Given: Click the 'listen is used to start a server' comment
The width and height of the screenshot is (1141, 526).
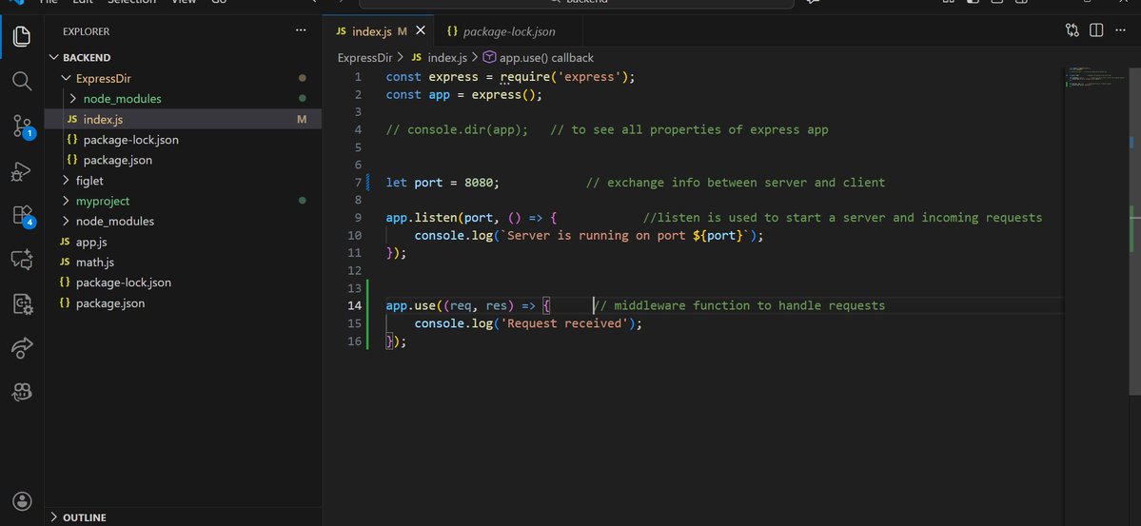Looking at the screenshot, I should click(x=842, y=218).
